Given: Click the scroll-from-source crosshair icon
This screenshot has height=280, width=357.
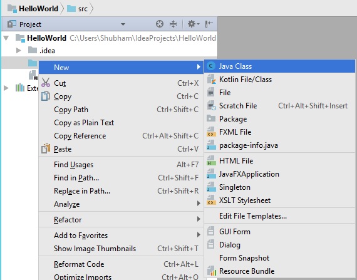Looking at the screenshot, I should pyautogui.click(x=160, y=24).
